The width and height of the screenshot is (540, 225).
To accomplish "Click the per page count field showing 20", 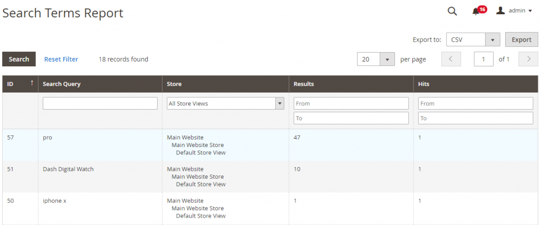I will tap(369, 59).
